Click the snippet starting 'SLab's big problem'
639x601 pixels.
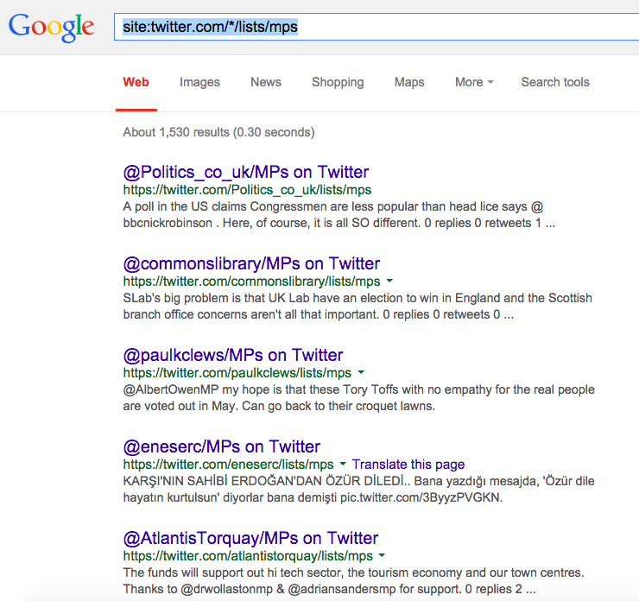pos(357,307)
